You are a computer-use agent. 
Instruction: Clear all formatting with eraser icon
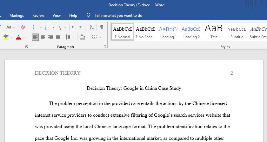(23, 27)
